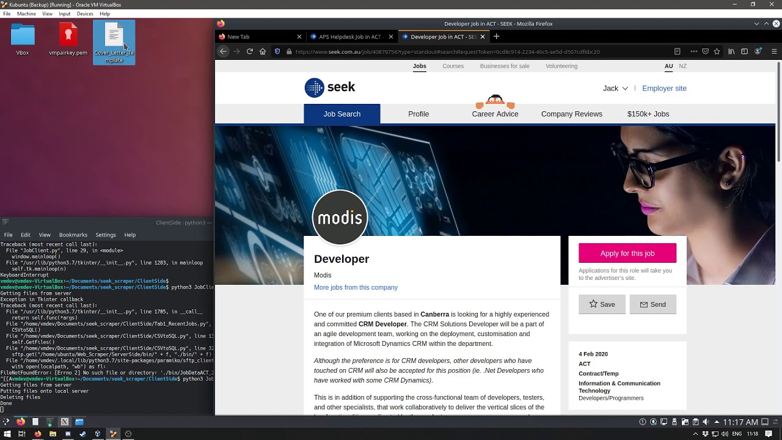Viewport: 782px width, 440px height.
Task: Send this job via email button
Action: [x=653, y=304]
